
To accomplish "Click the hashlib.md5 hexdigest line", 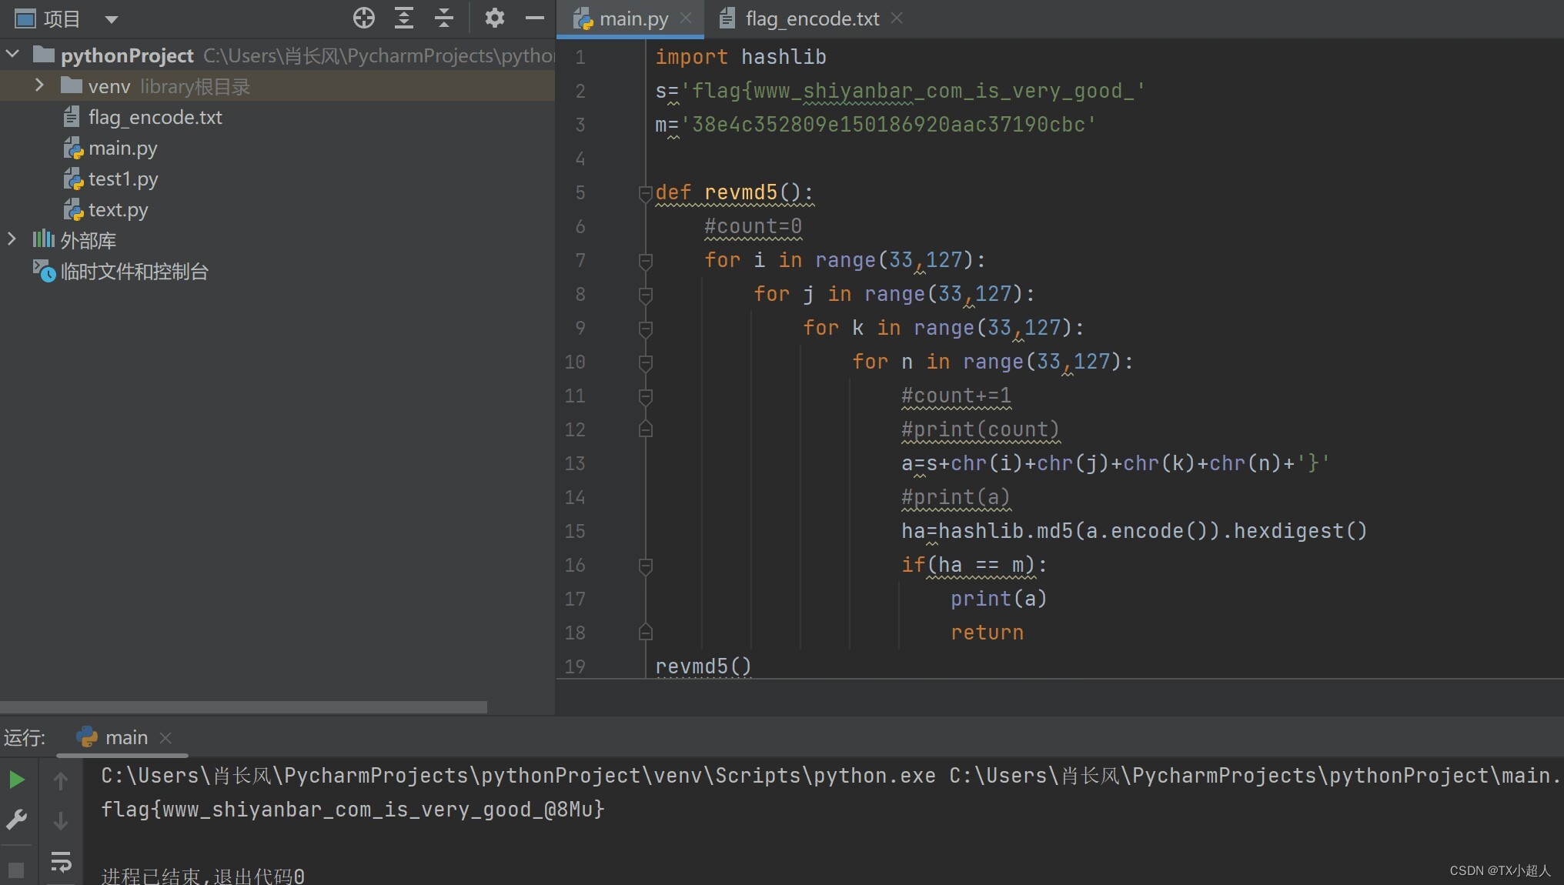I will point(1134,531).
